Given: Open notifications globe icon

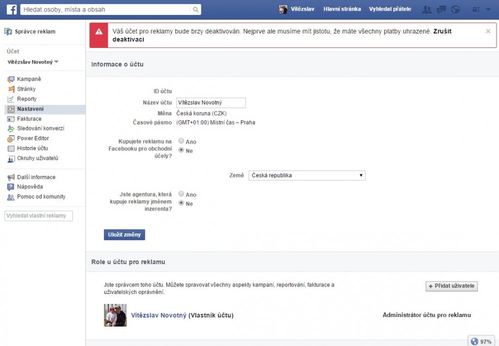Looking at the screenshot, I should (x=455, y=9).
